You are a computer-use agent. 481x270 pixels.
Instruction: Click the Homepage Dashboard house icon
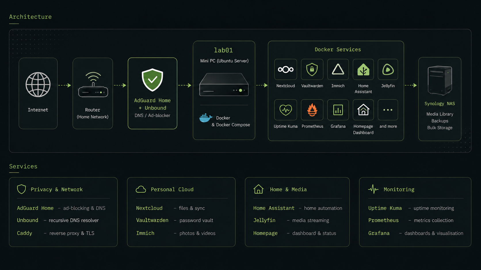click(363, 110)
